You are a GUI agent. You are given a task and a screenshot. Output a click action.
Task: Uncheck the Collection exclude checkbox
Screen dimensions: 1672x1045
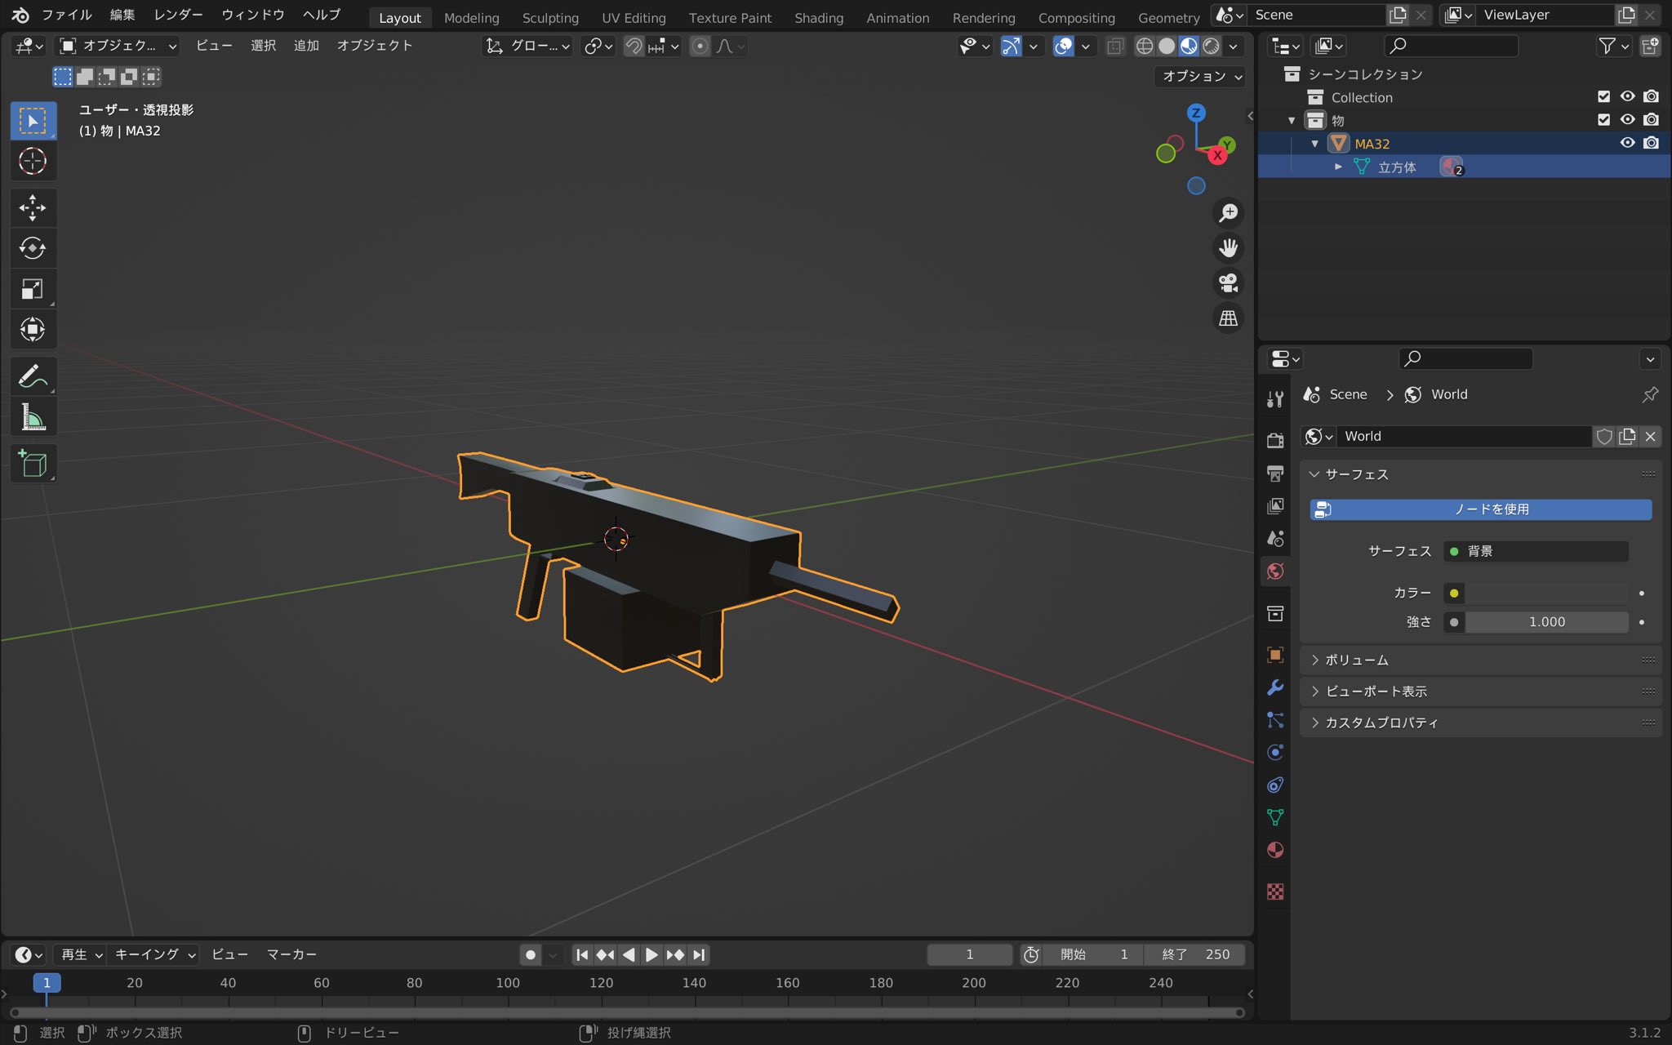click(x=1603, y=97)
